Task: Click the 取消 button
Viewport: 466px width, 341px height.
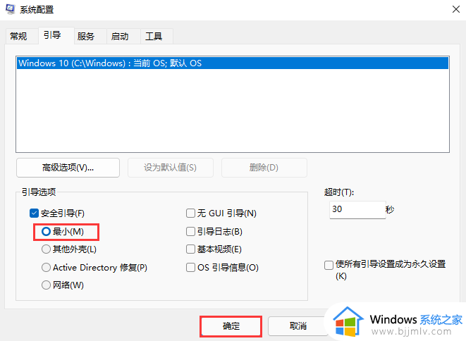Action: (x=298, y=326)
